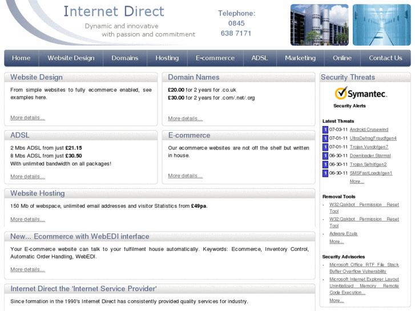Open the Adware.Ezula removal tool link

[x=343, y=234]
